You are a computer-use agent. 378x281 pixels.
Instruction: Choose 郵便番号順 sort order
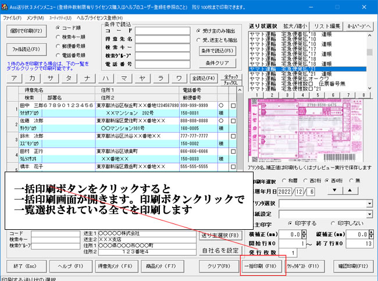[57, 47]
